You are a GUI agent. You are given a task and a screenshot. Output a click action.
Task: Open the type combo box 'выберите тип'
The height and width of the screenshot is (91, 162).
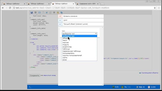[79, 34]
